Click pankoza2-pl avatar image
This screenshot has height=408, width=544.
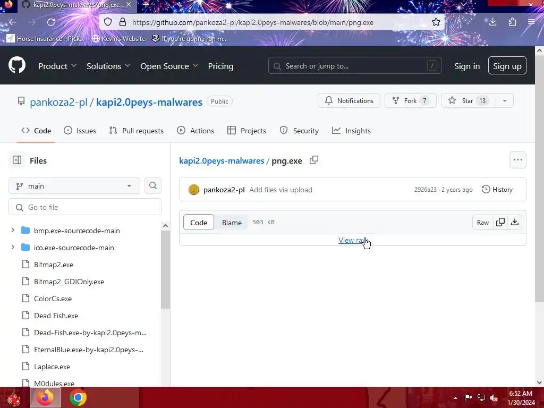[194, 190]
